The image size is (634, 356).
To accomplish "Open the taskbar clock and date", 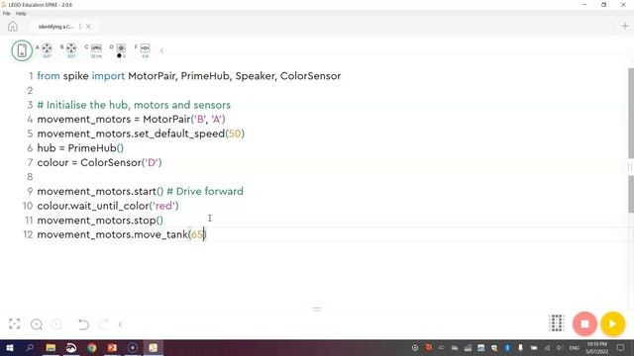I will click(x=596, y=347).
